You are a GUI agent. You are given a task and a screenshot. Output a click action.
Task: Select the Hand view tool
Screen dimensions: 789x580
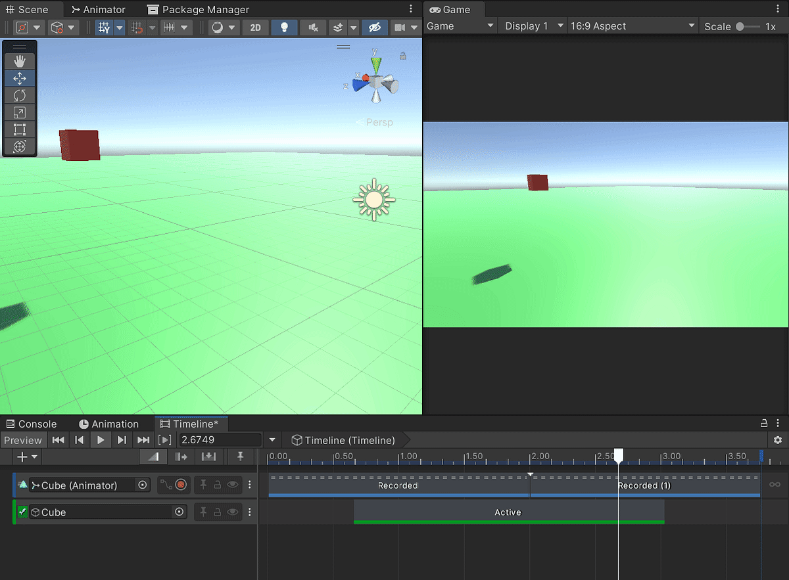pyautogui.click(x=20, y=61)
